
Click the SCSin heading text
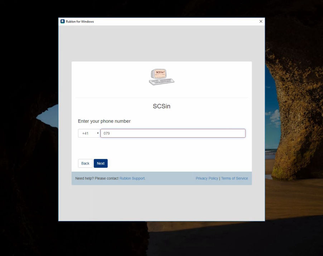click(x=161, y=106)
